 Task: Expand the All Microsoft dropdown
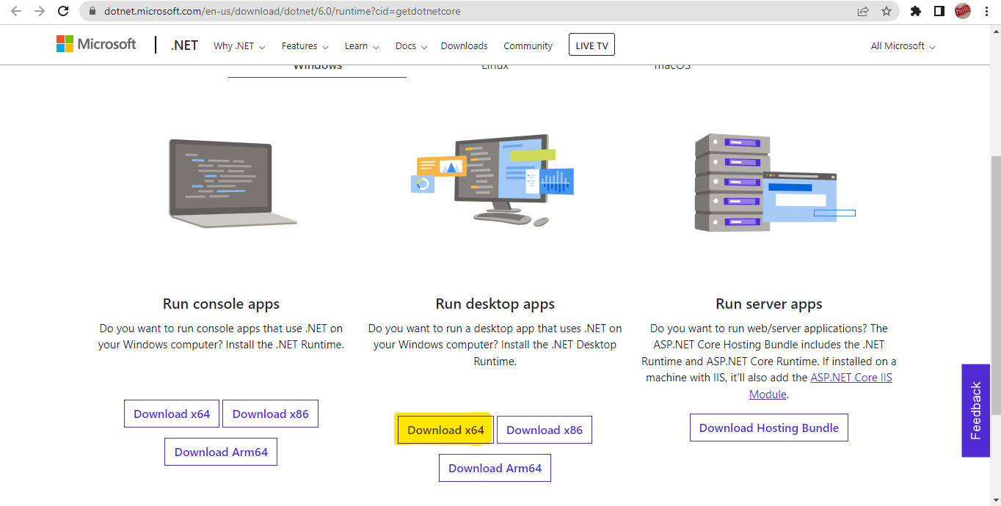903,46
